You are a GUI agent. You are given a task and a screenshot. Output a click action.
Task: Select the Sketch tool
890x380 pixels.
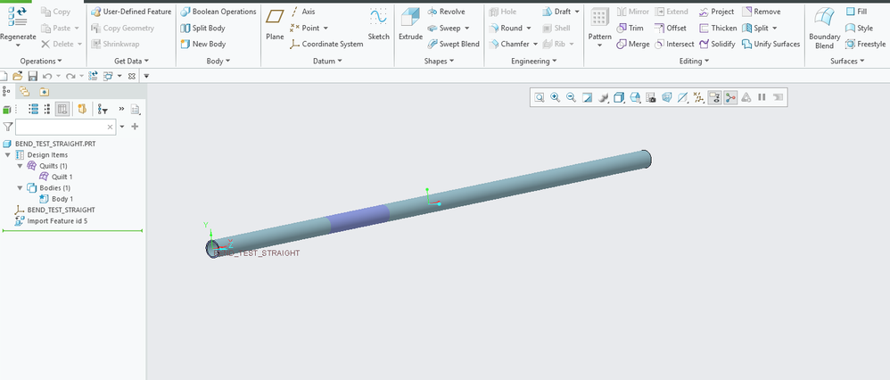point(379,23)
